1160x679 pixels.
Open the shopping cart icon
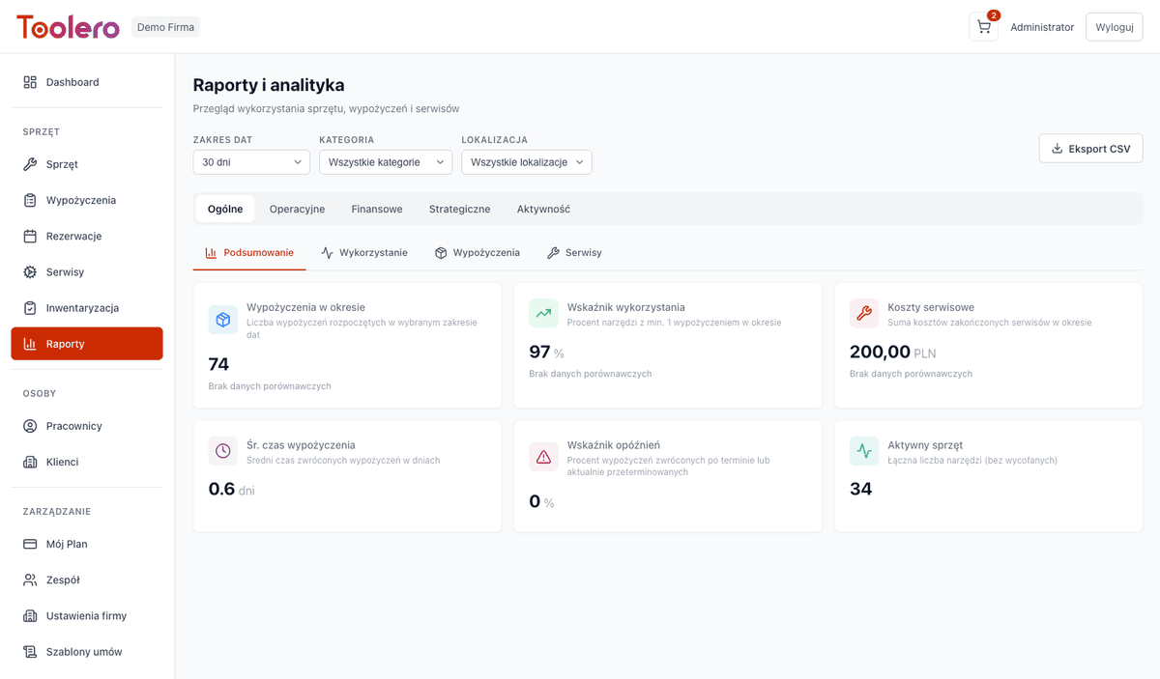click(x=983, y=27)
